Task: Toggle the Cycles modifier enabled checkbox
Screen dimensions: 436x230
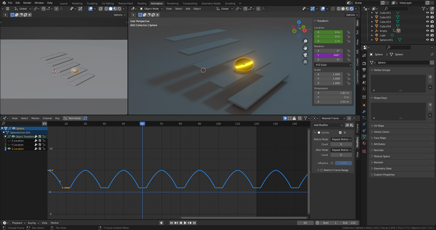Action: coord(340,133)
